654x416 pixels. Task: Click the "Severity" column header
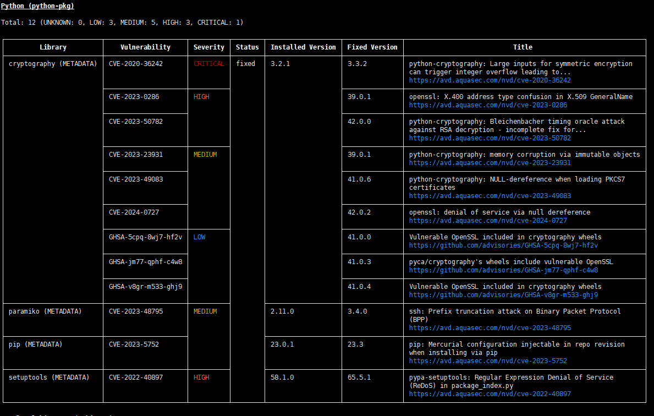208,47
